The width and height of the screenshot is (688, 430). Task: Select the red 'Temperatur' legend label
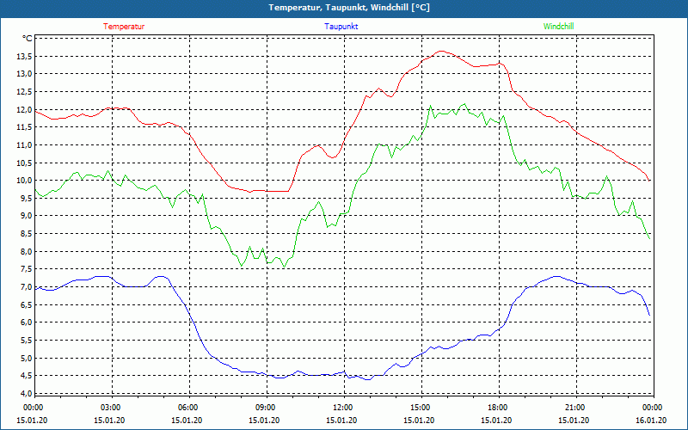pos(124,27)
